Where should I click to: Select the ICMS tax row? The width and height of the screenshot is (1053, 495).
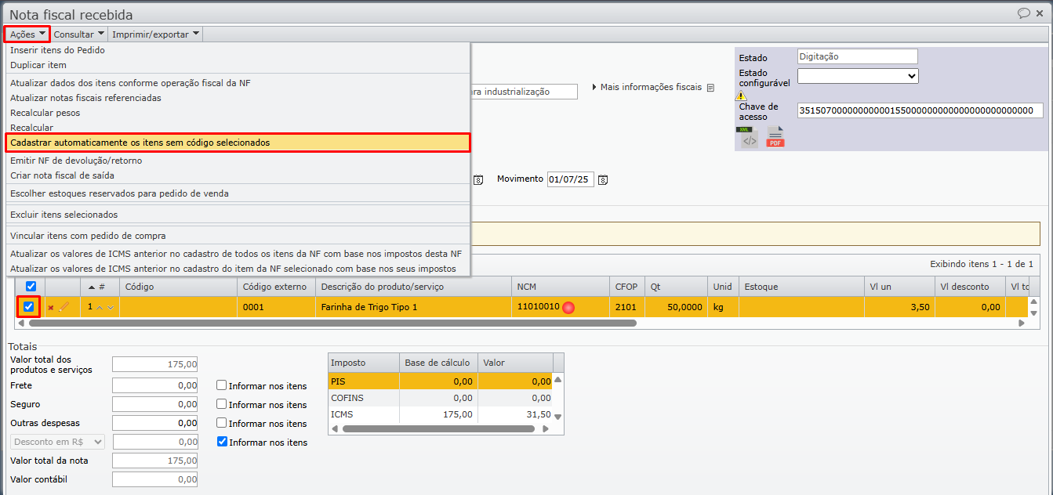tap(441, 414)
